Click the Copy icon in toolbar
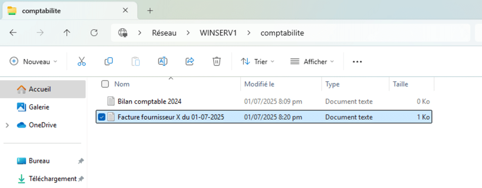The width and height of the screenshot is (482, 188). (109, 61)
